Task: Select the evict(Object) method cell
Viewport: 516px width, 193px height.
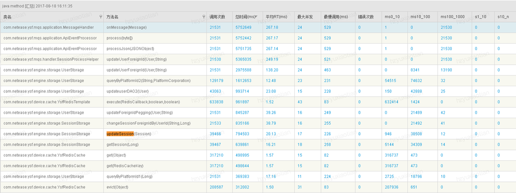Action: click(117, 187)
